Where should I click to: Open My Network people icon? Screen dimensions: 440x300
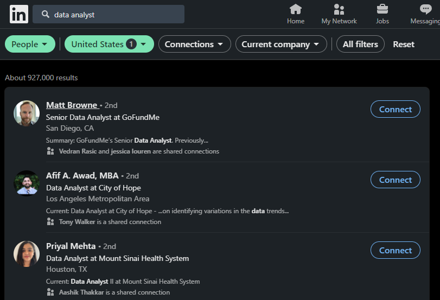[339, 9]
